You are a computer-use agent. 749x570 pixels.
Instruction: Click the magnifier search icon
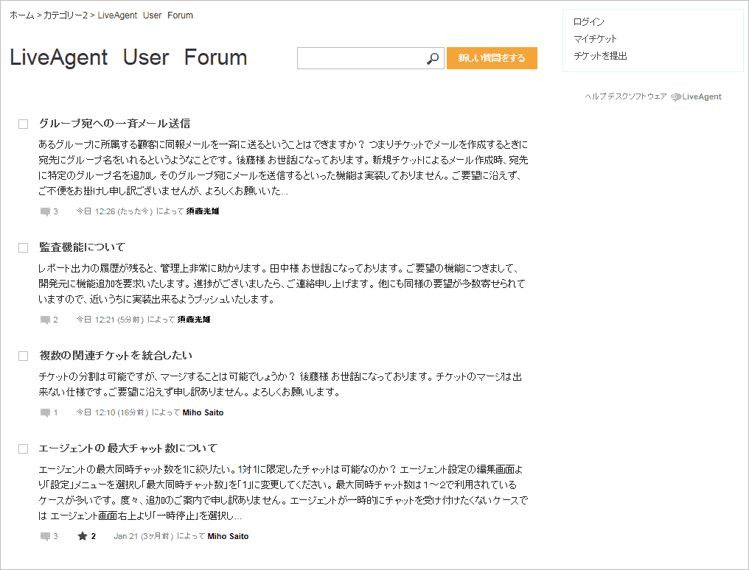[432, 59]
